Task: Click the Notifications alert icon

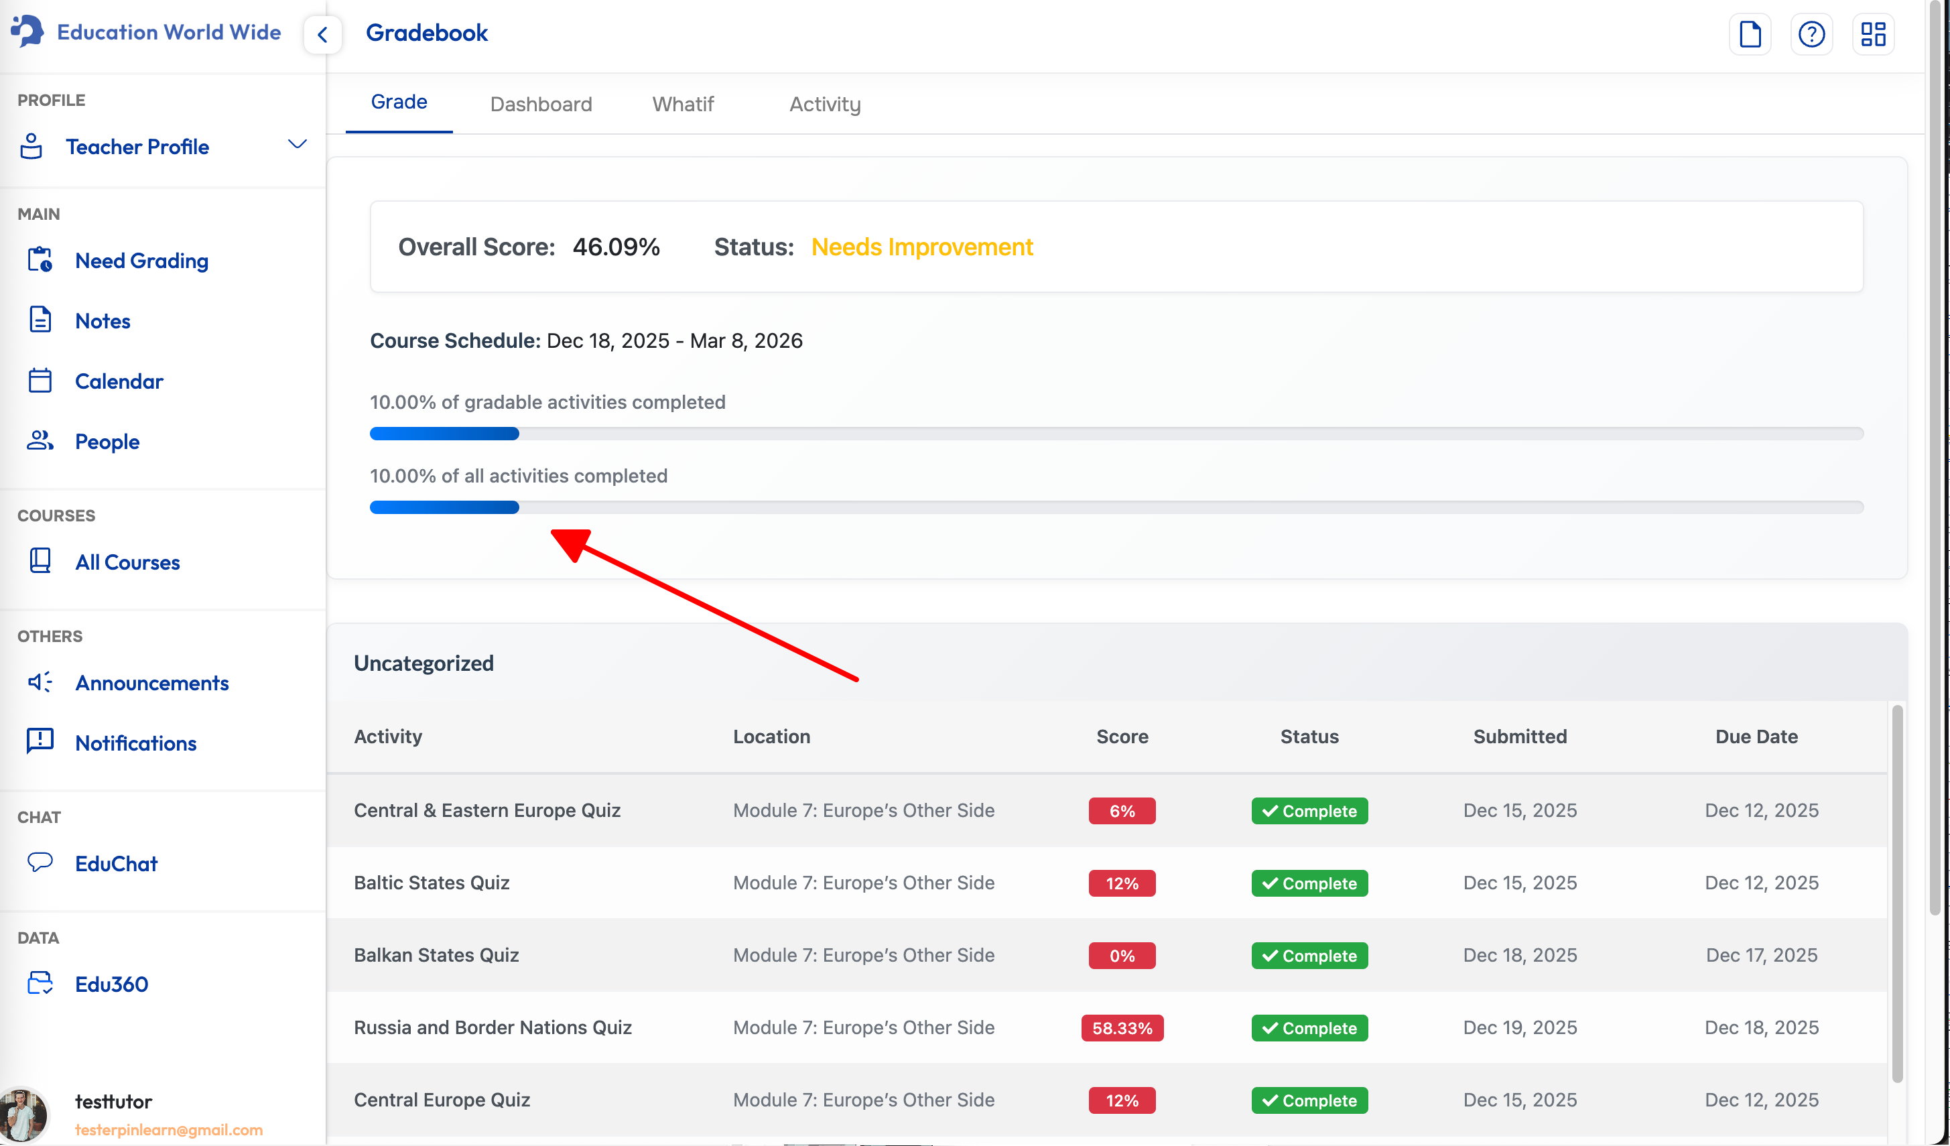Action: click(x=40, y=741)
